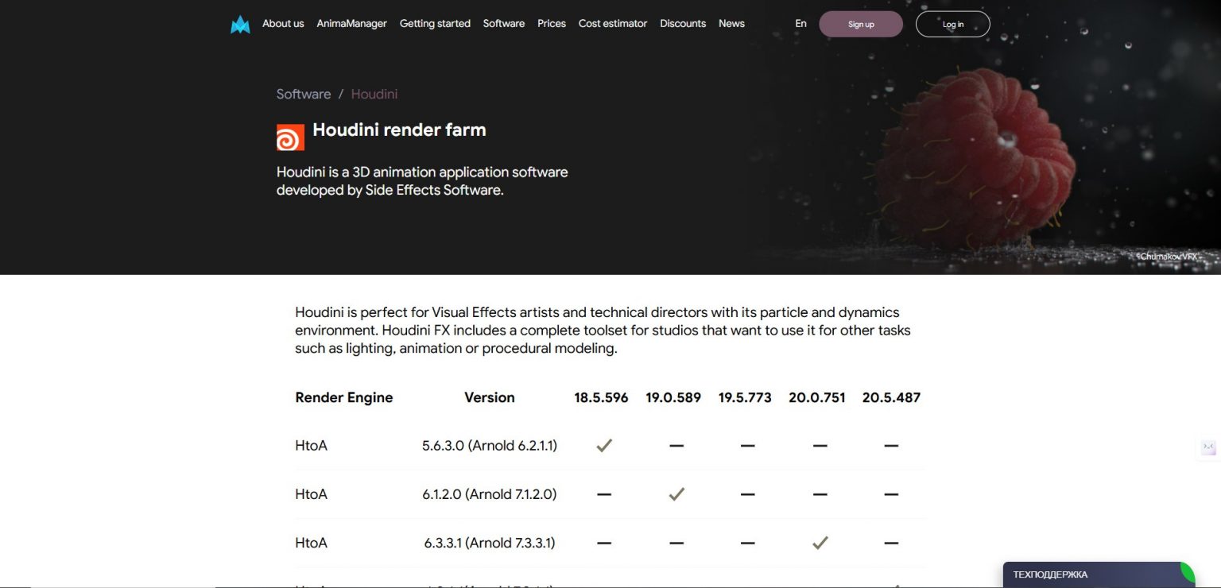Open the ТЕХПОДДЕРЖКА support chat widget

[1081, 574]
